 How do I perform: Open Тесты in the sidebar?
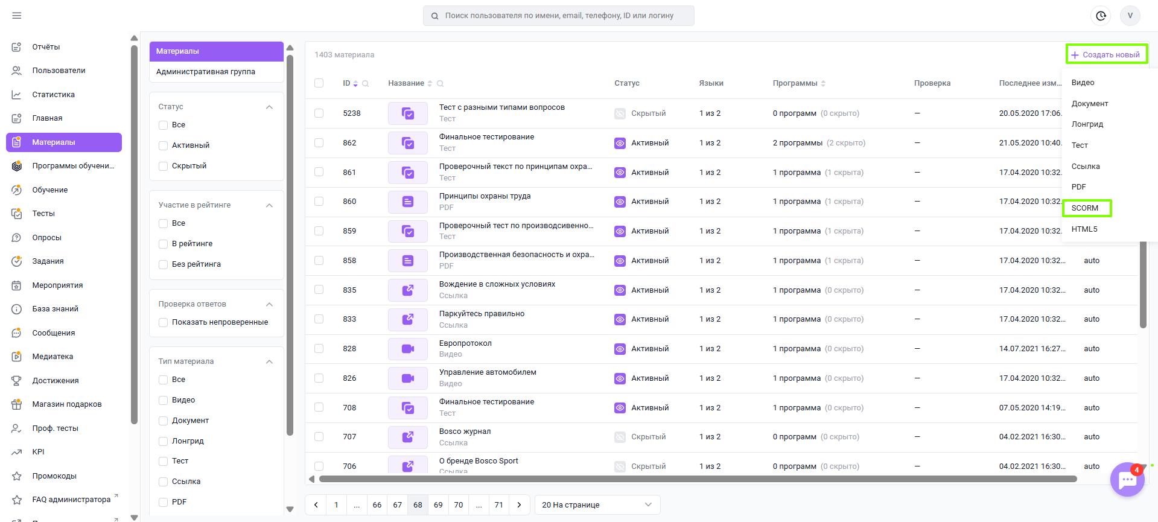pyautogui.click(x=43, y=214)
